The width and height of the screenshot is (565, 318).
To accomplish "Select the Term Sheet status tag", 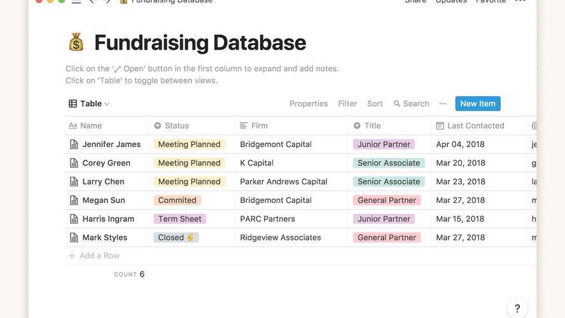I will [179, 219].
